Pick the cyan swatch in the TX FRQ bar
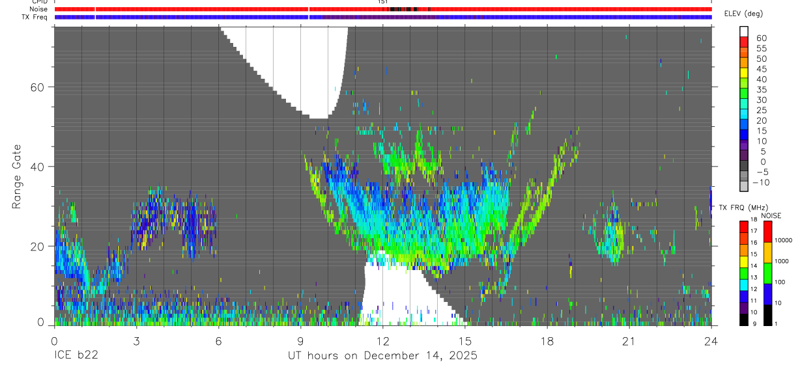 [x=744, y=285]
